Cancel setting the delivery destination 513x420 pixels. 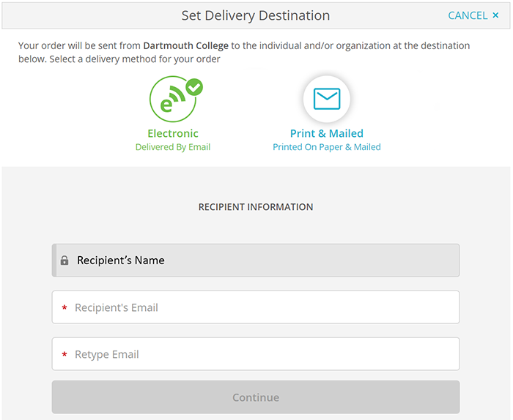click(x=473, y=15)
